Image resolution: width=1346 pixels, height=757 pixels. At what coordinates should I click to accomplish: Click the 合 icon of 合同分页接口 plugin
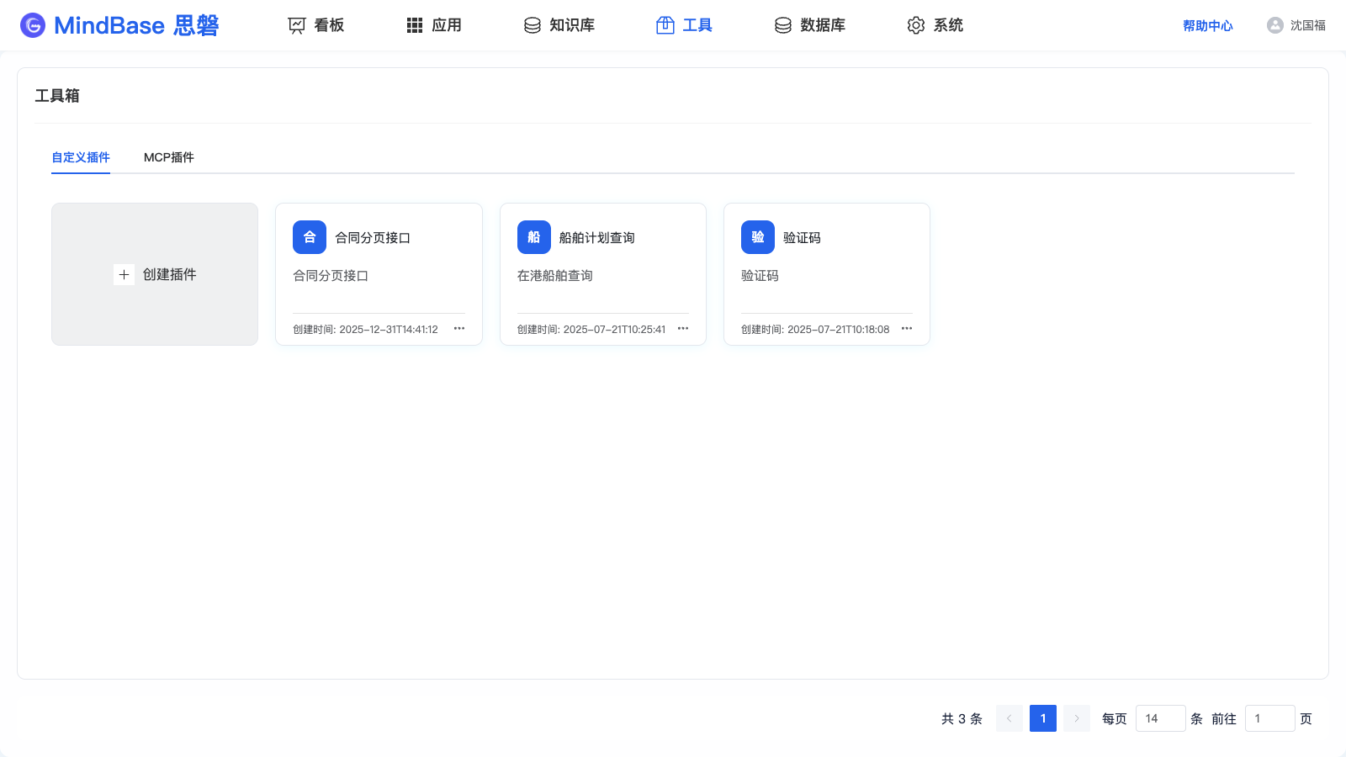(x=310, y=237)
